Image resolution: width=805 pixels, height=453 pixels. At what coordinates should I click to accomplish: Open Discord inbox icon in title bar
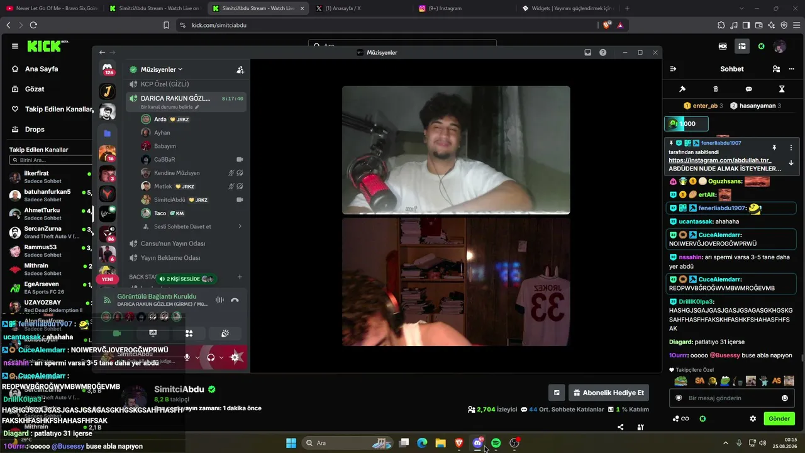(x=587, y=53)
